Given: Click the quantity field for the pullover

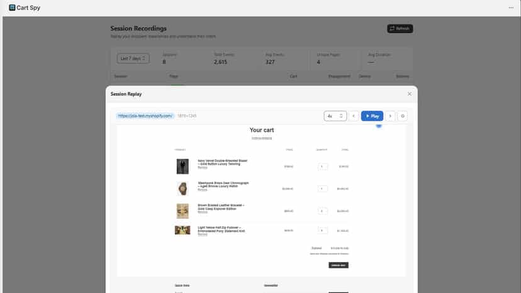Looking at the screenshot, I should point(322,230).
